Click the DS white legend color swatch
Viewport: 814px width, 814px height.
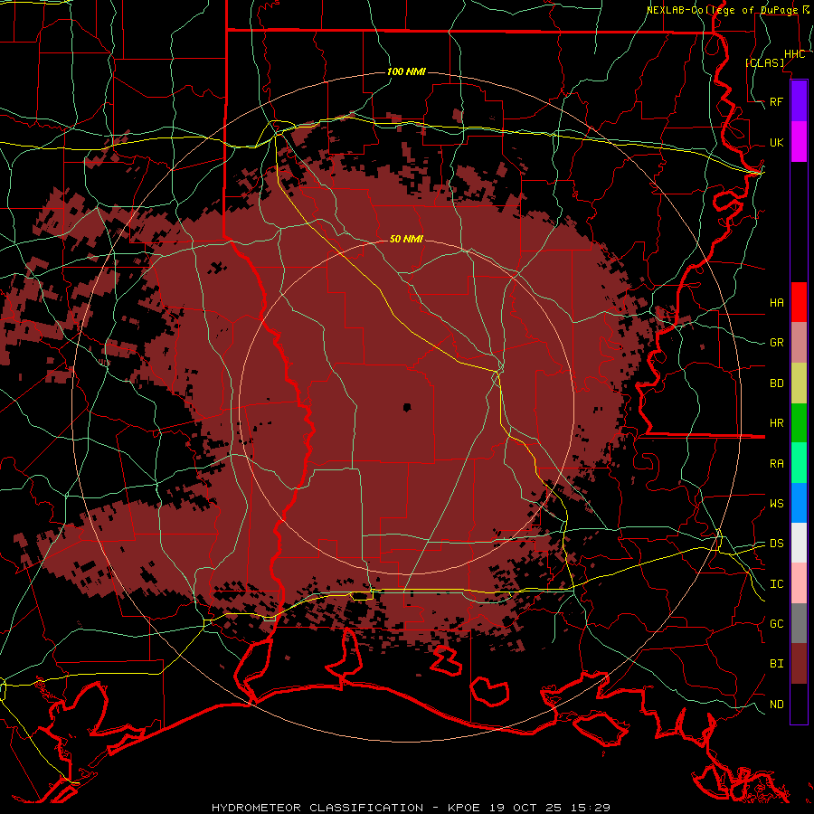click(x=799, y=543)
